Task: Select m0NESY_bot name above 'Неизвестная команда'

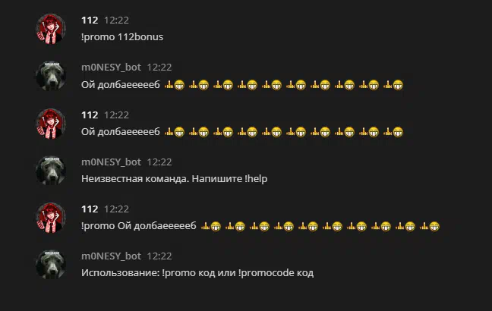Action: pos(111,162)
